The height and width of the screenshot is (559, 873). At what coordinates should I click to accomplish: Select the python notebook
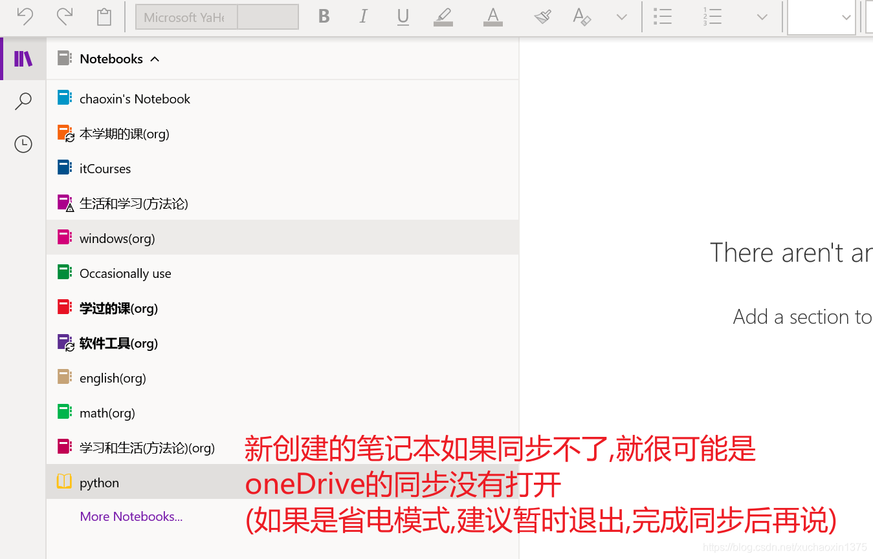(x=283, y=481)
